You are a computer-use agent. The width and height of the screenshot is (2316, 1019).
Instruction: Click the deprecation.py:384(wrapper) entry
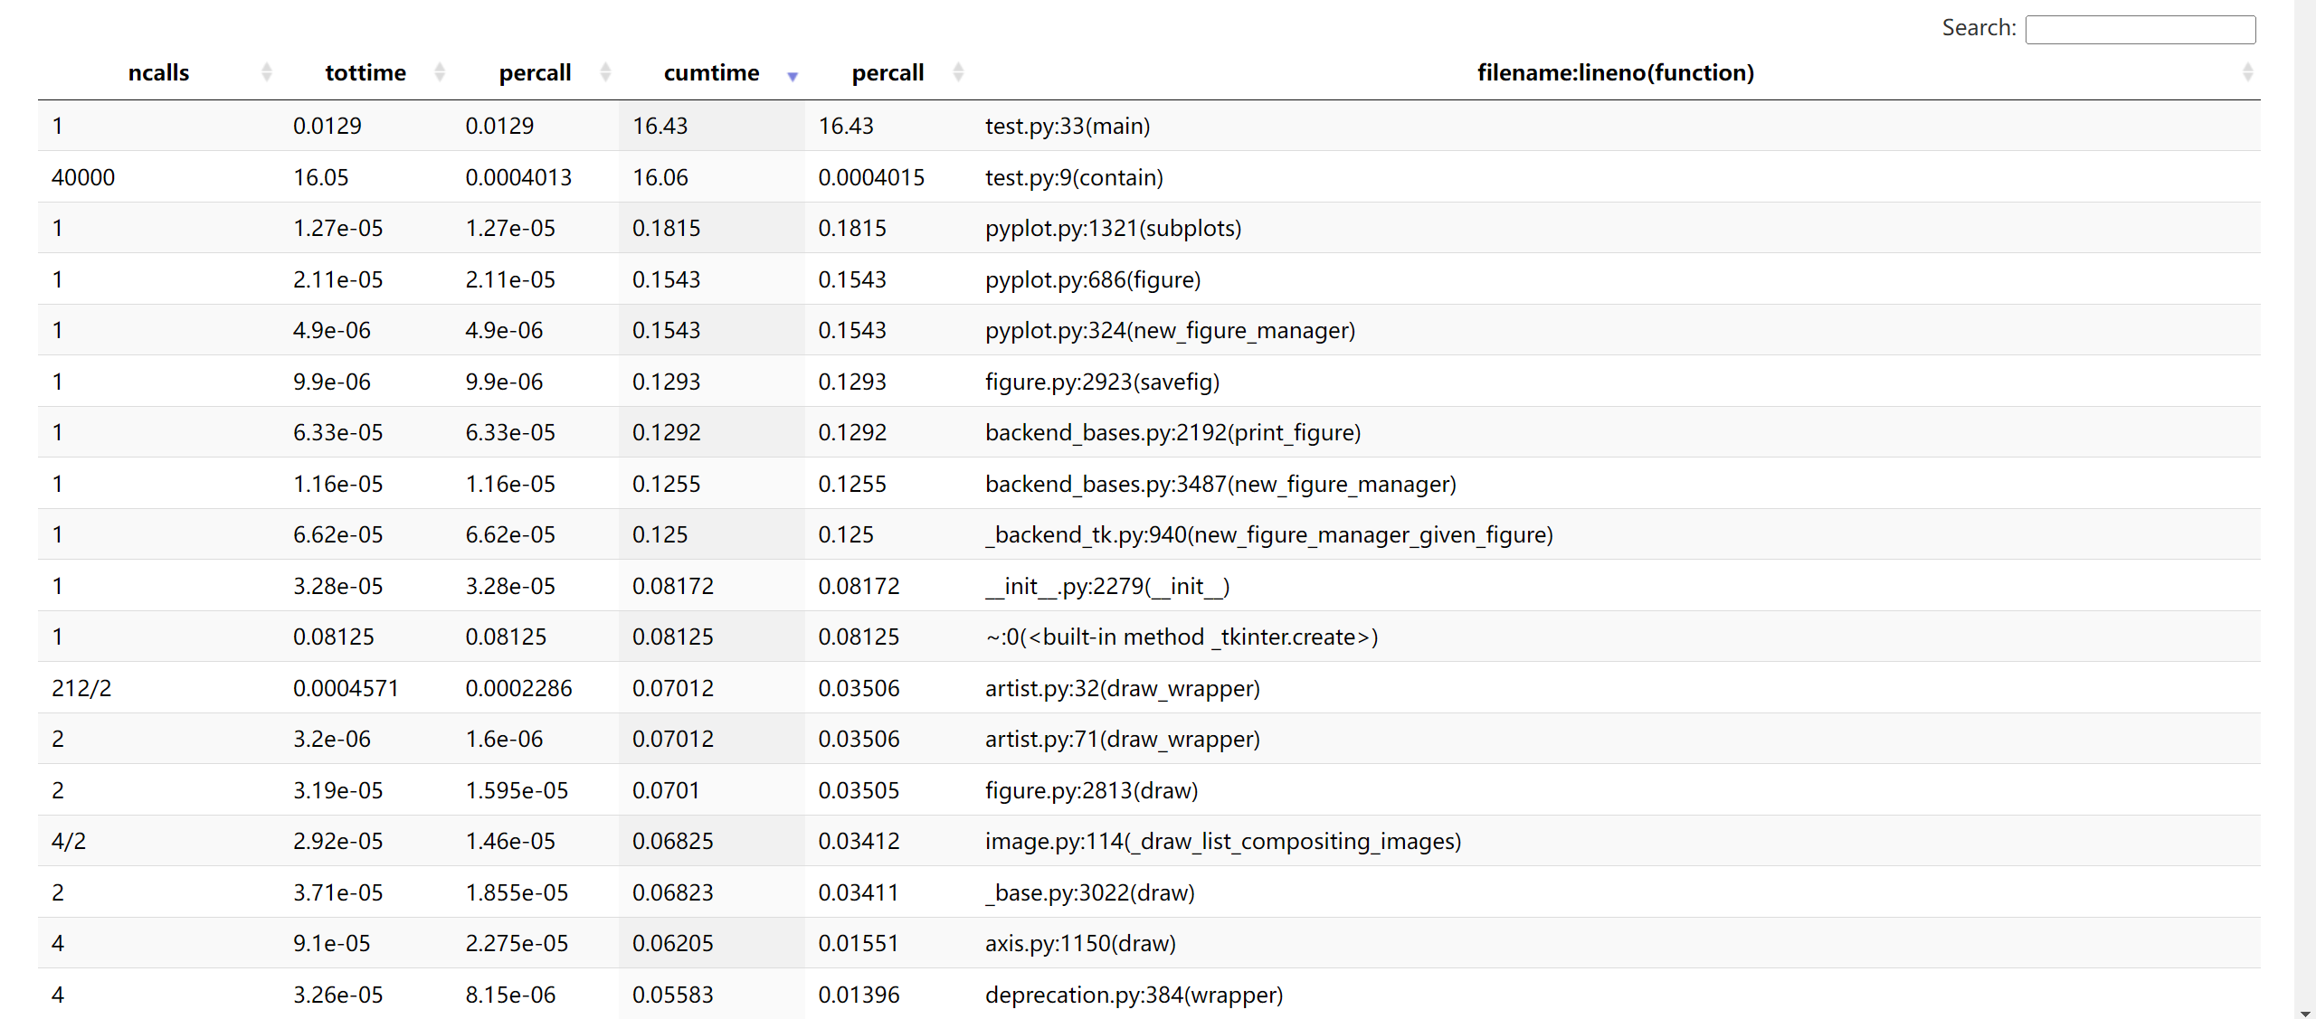click(1134, 995)
